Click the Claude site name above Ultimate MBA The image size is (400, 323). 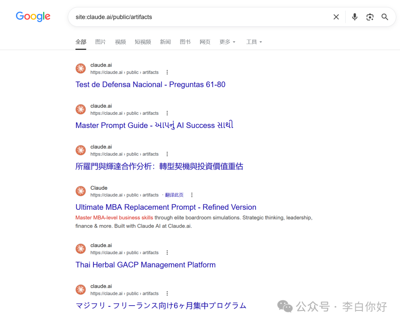[99, 188]
